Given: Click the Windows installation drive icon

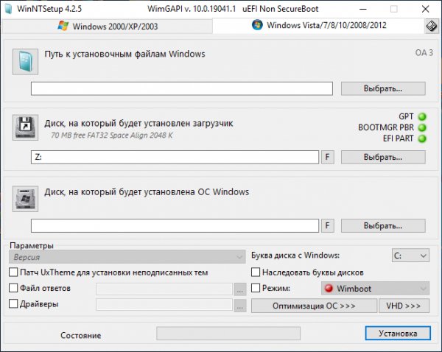Looking at the screenshot, I should point(25,199).
